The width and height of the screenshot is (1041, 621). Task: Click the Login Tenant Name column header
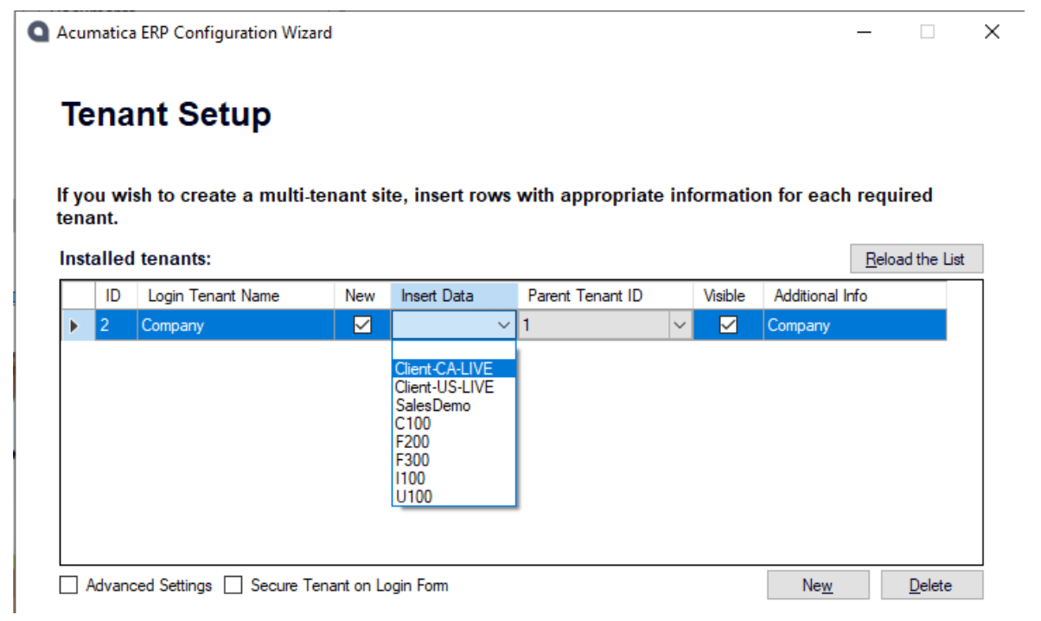click(236, 296)
